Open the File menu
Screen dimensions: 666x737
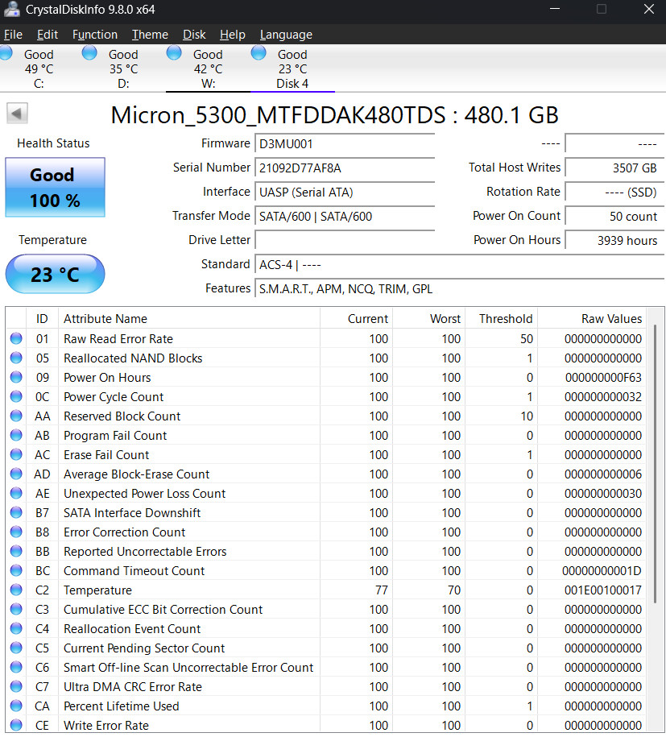13,35
